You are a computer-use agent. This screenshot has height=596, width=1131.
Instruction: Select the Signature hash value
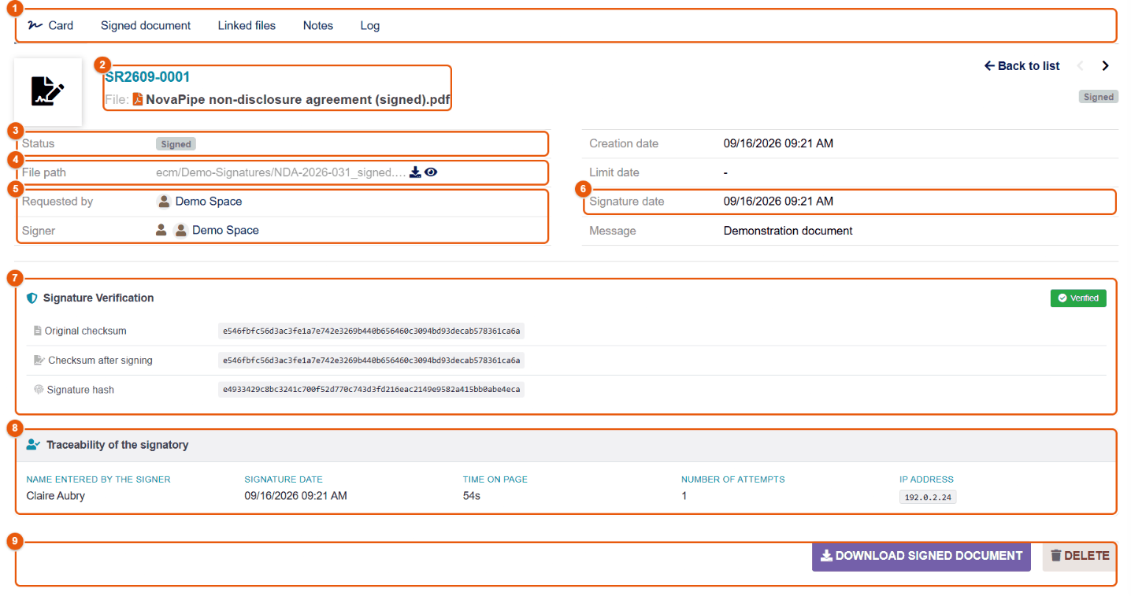(x=371, y=390)
